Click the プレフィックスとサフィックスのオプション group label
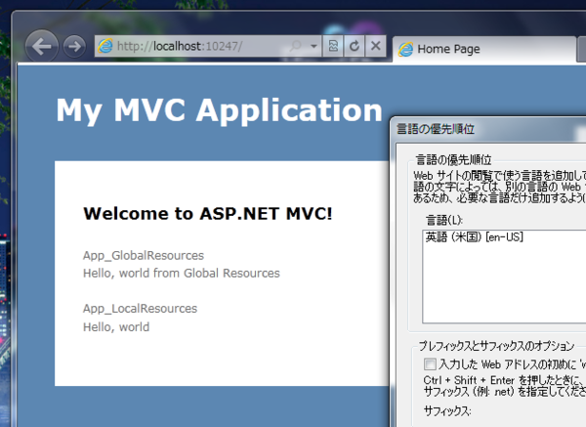The height and width of the screenshot is (427, 586). (x=496, y=346)
